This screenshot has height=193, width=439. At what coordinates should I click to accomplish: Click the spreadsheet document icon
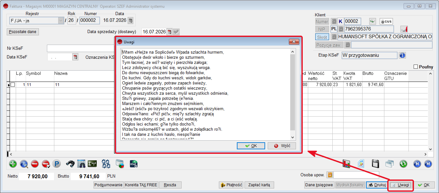361,164
